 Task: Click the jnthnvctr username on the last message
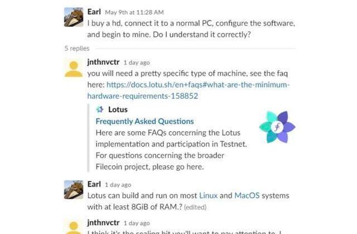coord(103,222)
